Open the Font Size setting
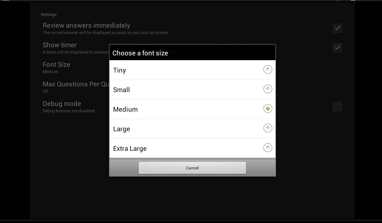The height and width of the screenshot is (223, 382). [x=57, y=65]
